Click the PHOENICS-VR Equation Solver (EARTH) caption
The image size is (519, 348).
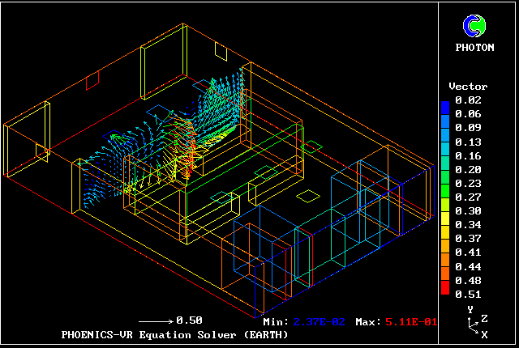click(x=174, y=333)
